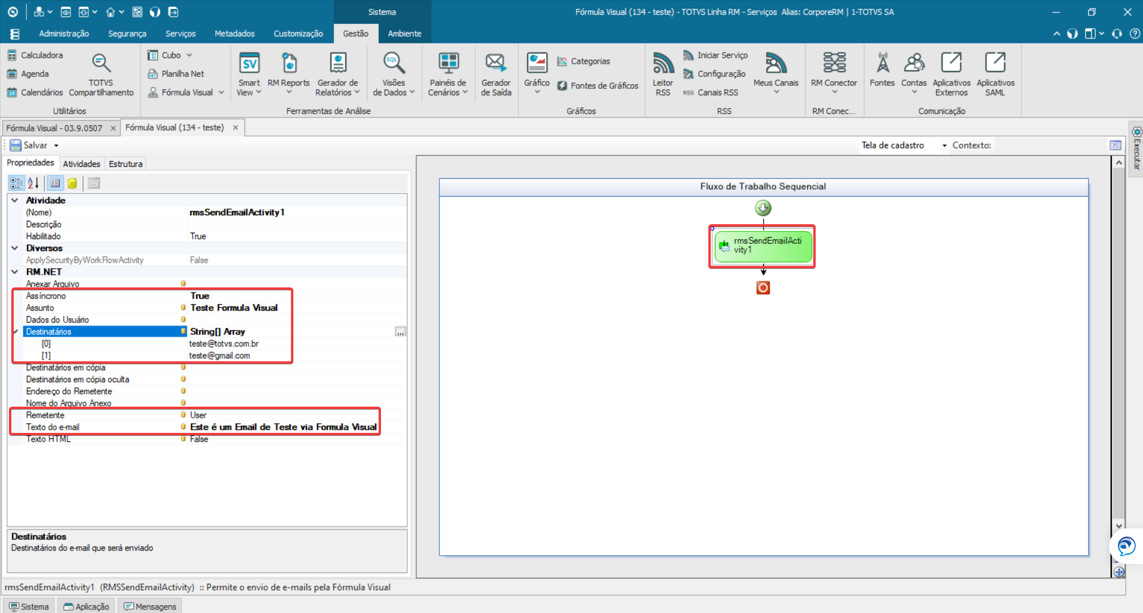Open Painéis de Cenários
The width and height of the screenshot is (1143, 613).
(448, 75)
